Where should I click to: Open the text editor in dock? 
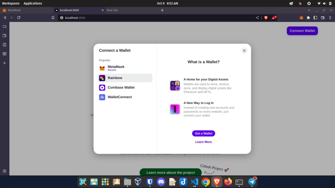click(x=172, y=182)
